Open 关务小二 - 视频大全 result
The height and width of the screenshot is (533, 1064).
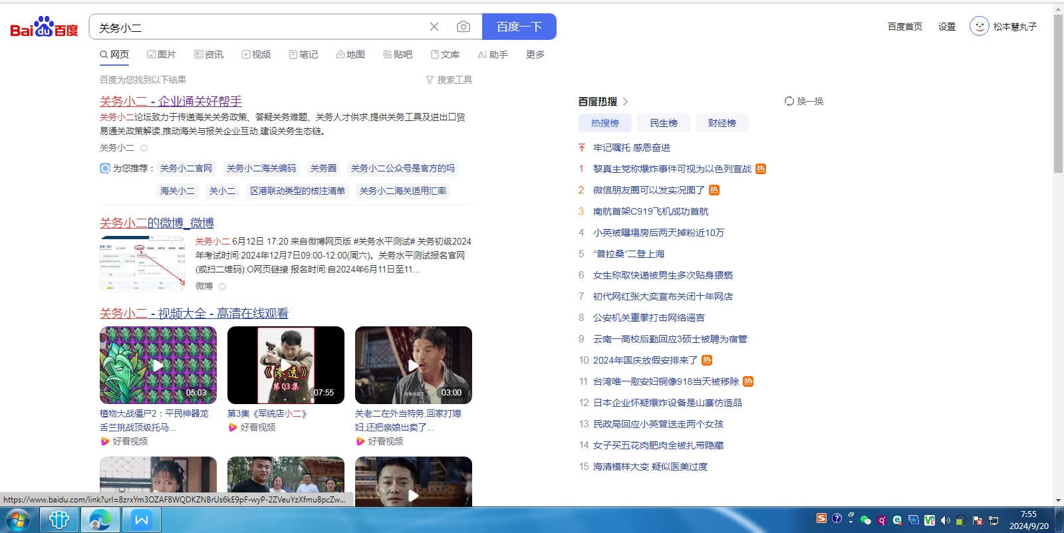[194, 313]
